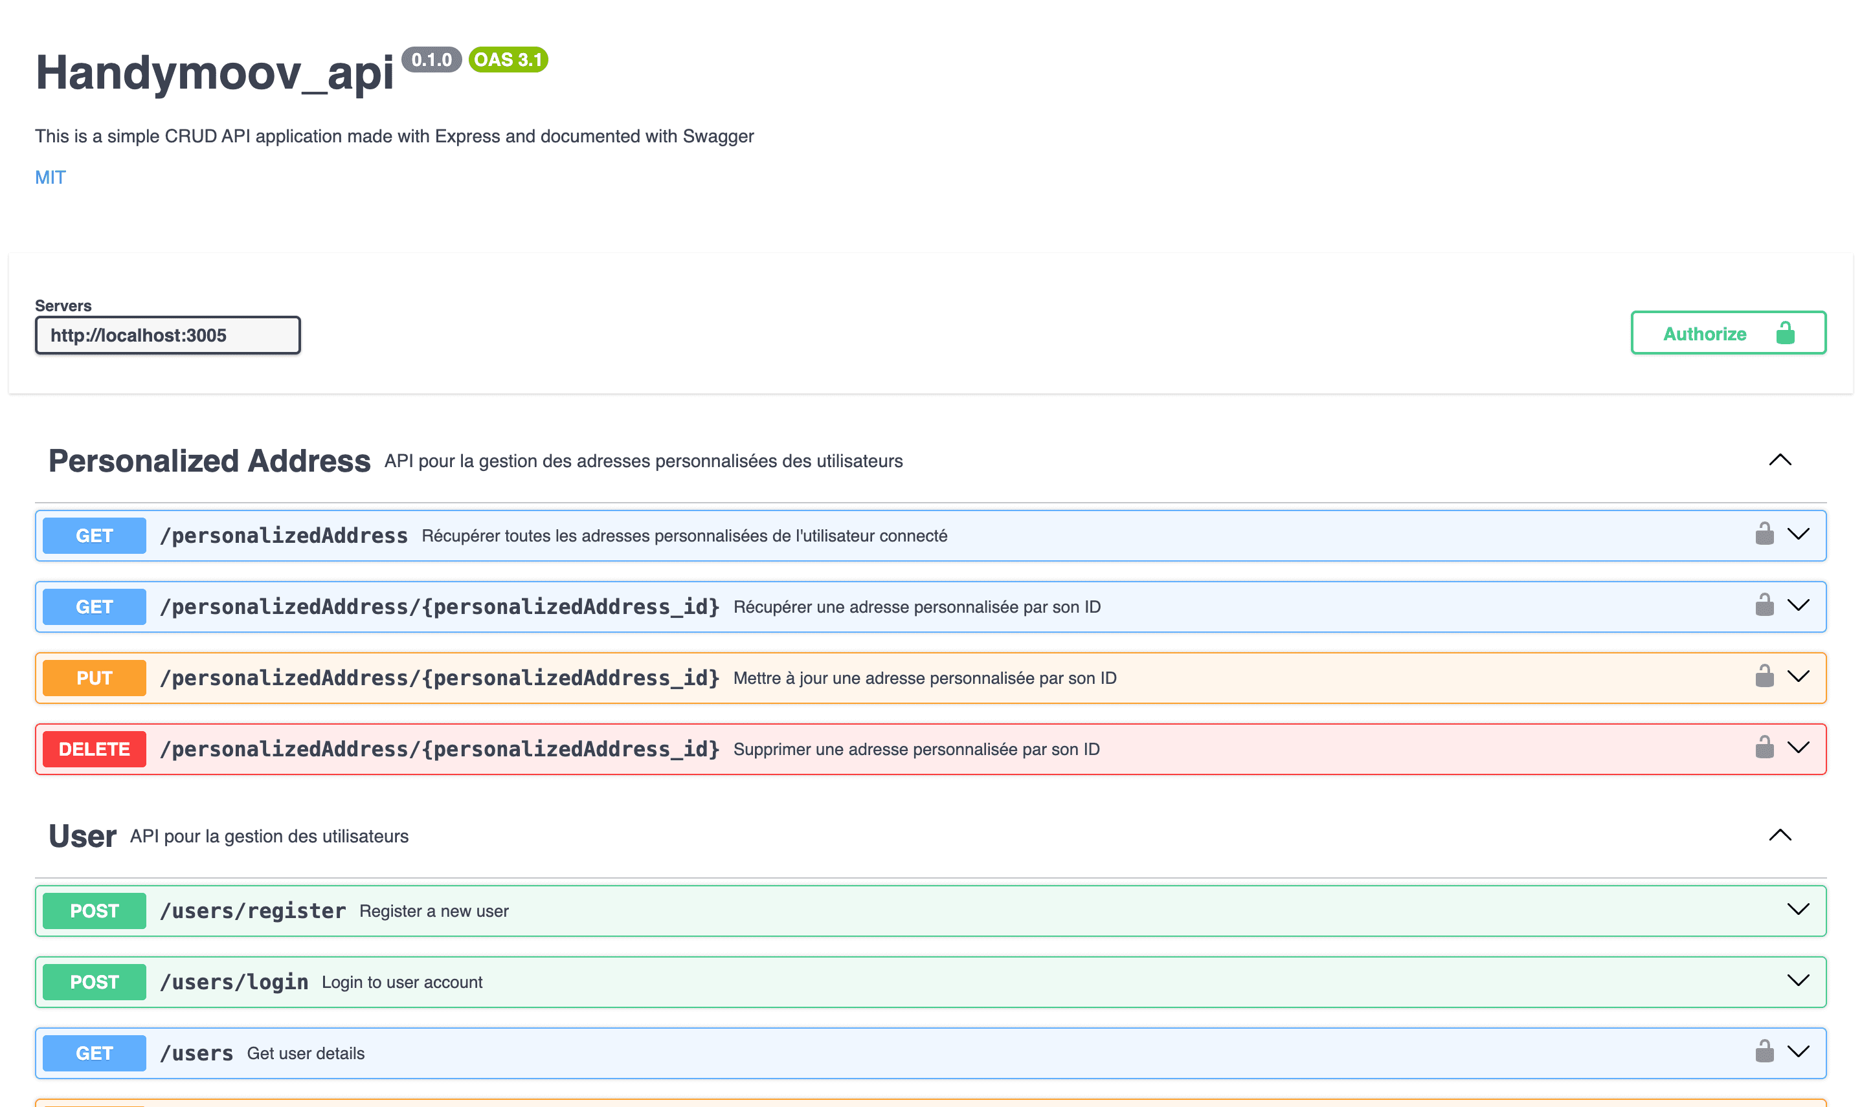Screen dimensions: 1862x1107
Task: Click the /users/register path text
Action: 253,911
